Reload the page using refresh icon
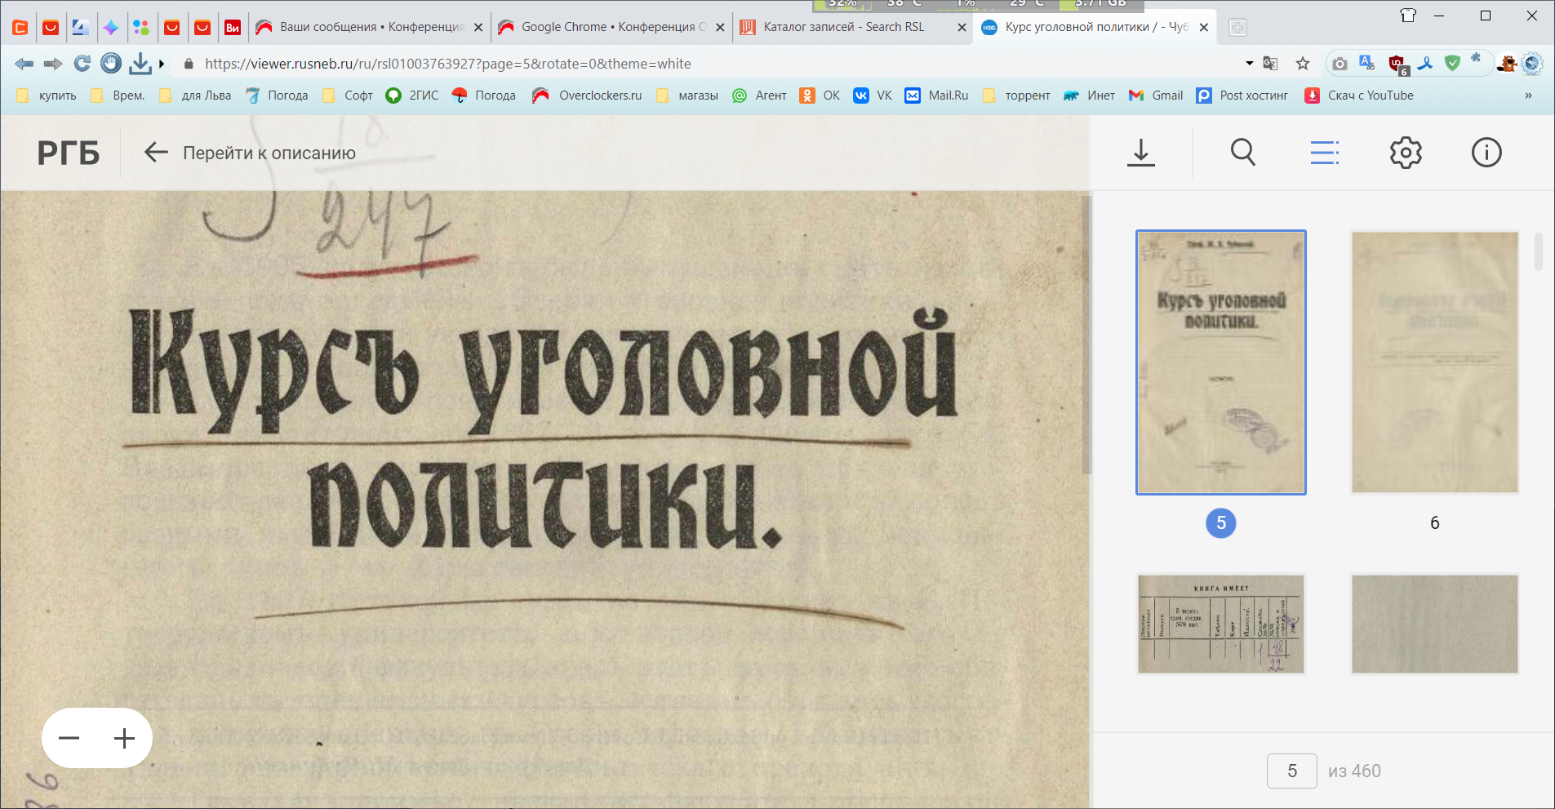Screen dimensions: 1555x809 pyautogui.click(x=82, y=64)
